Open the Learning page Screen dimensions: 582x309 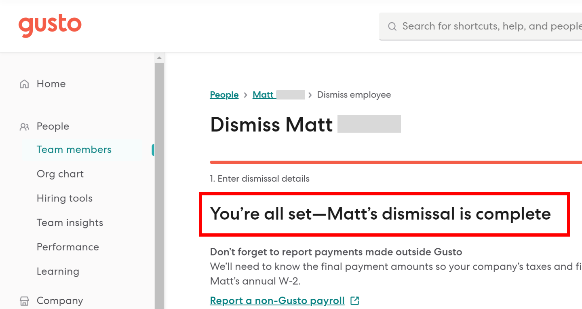[x=58, y=271]
